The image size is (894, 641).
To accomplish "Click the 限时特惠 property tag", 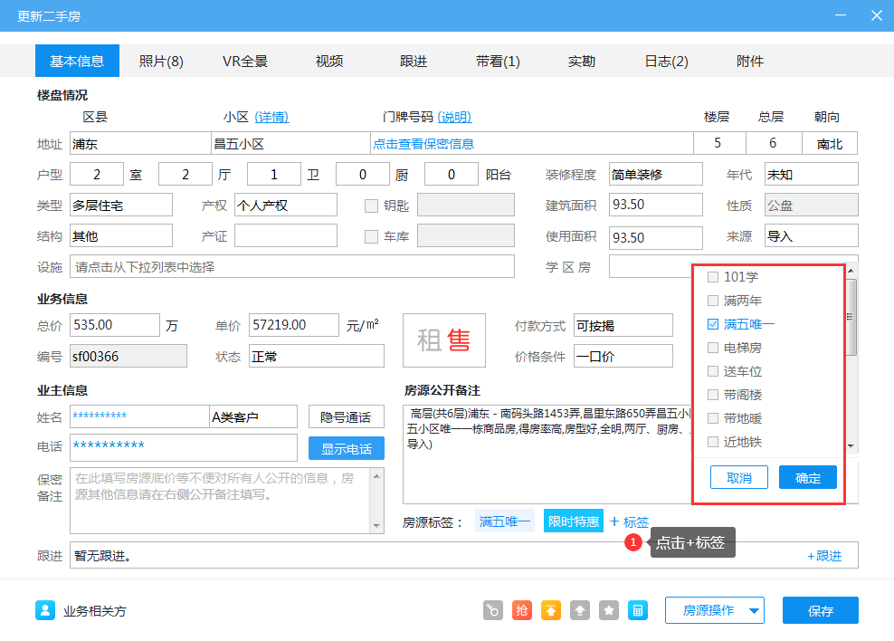I will (x=574, y=521).
